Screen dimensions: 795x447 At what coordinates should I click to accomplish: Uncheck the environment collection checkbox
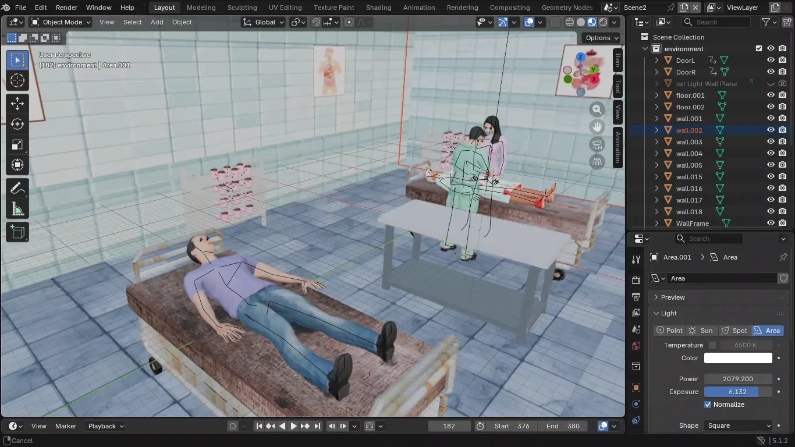tap(759, 49)
